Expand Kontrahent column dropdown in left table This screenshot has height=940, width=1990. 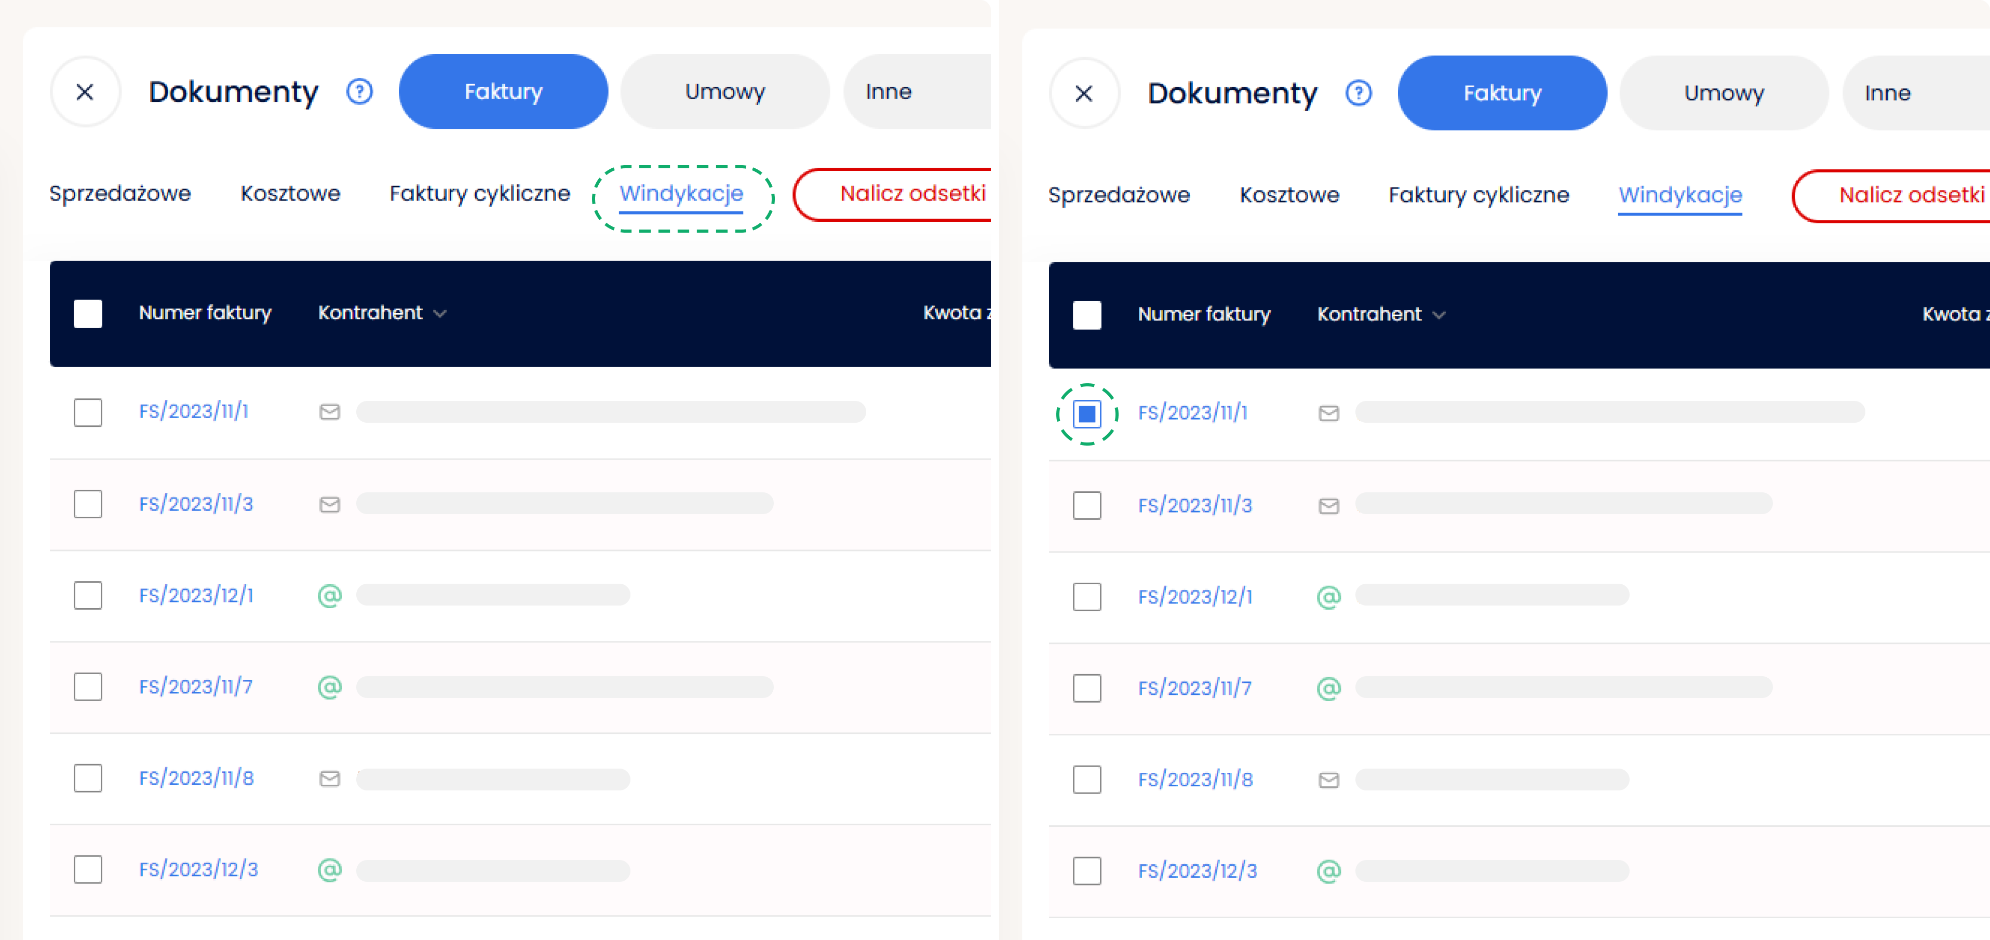tap(440, 314)
